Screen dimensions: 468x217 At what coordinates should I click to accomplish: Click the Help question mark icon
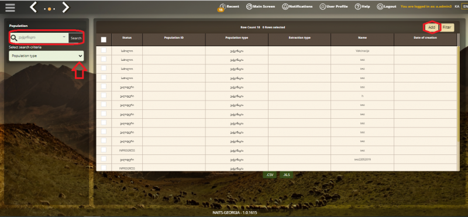[357, 6]
